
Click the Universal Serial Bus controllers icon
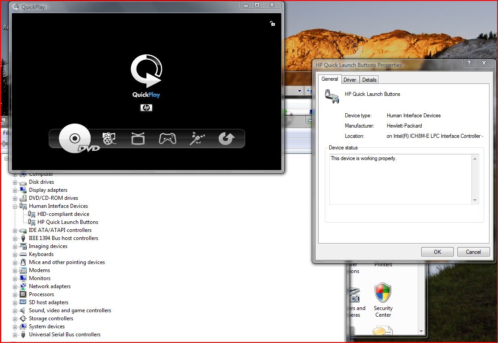click(23, 335)
